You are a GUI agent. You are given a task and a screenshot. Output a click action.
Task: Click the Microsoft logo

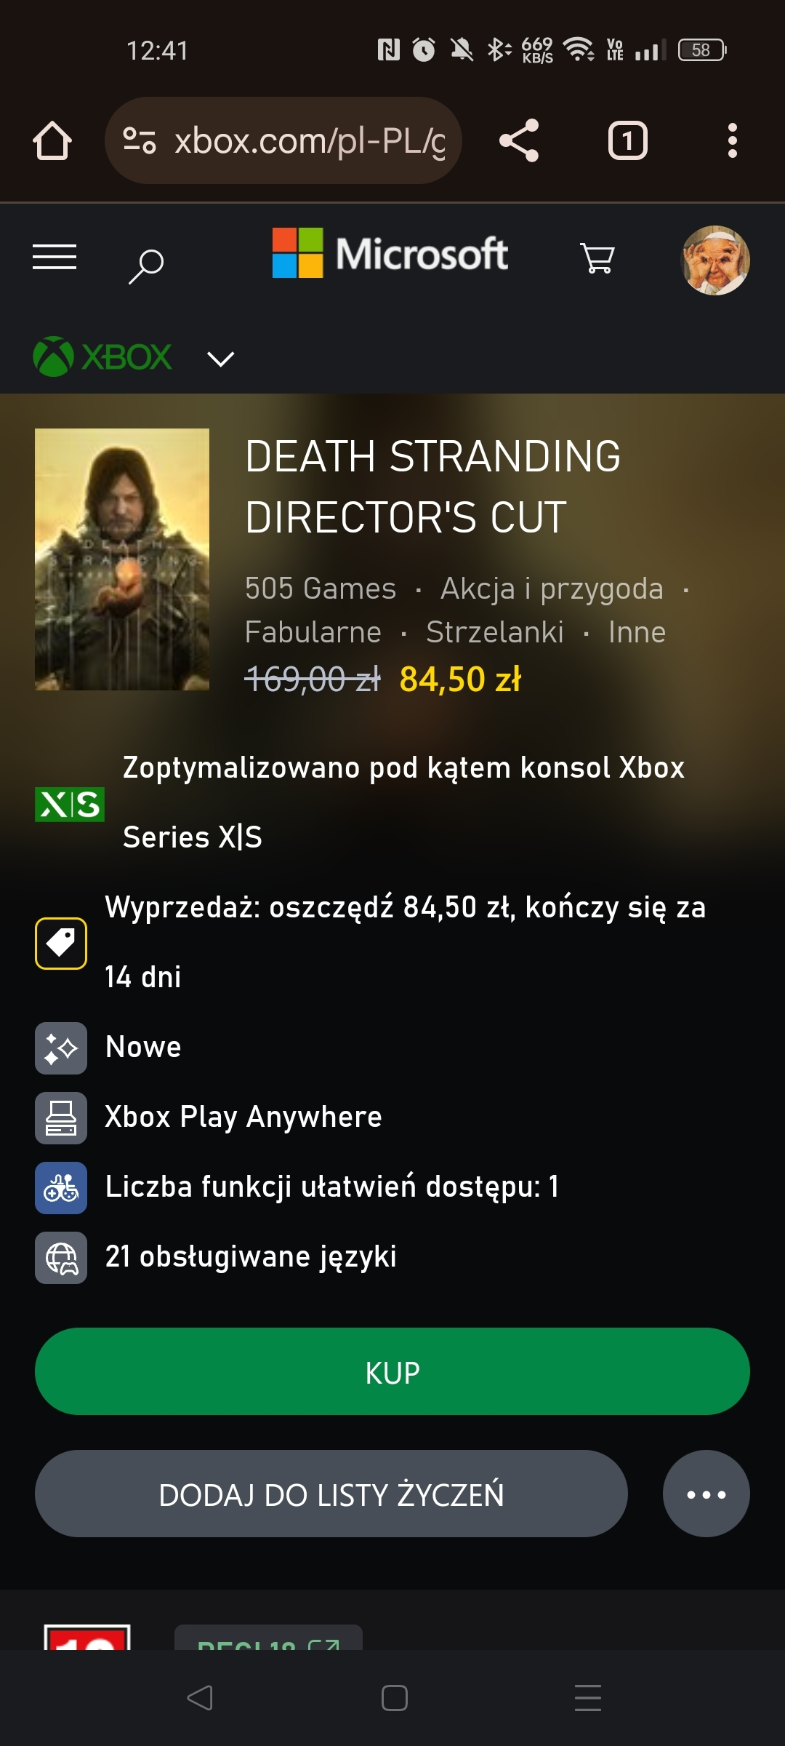coord(390,253)
